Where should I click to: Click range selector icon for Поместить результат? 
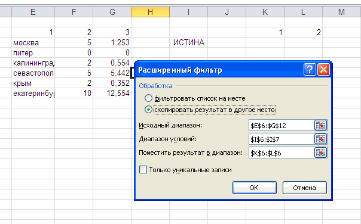click(x=320, y=153)
